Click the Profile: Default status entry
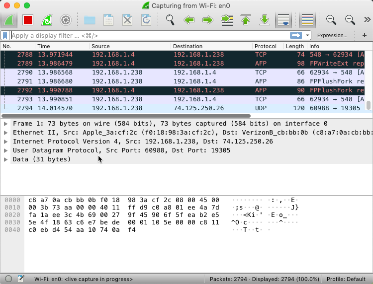 click(346, 279)
